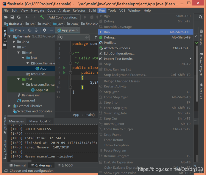Select resources folder in tree
The width and height of the screenshot is (206, 175).
tap(36, 74)
